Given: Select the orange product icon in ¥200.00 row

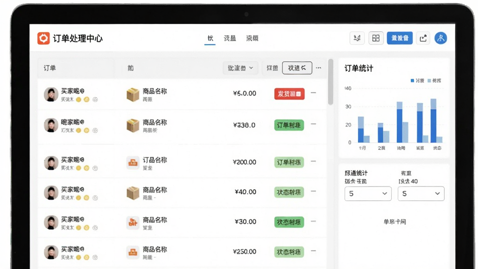Looking at the screenshot, I should coord(133,162).
